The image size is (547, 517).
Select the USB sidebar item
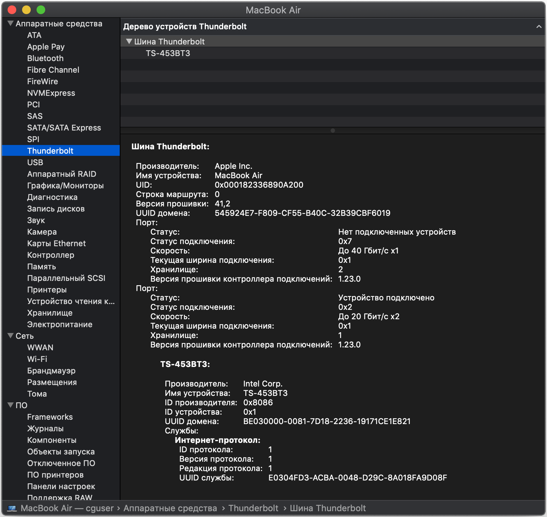pos(35,163)
